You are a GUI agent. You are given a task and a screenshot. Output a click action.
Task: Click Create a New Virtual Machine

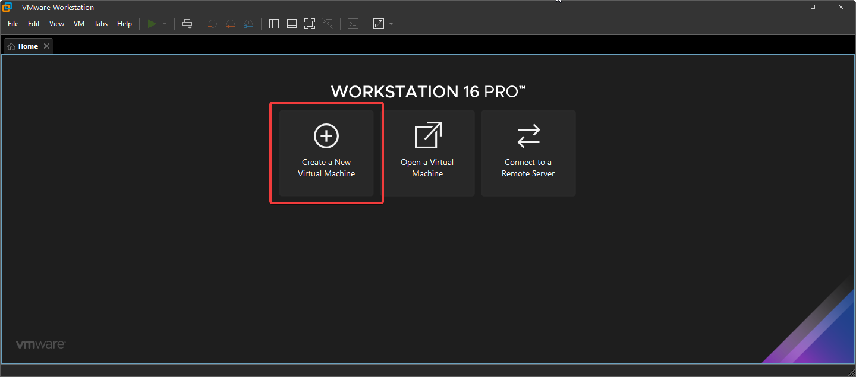(326, 153)
